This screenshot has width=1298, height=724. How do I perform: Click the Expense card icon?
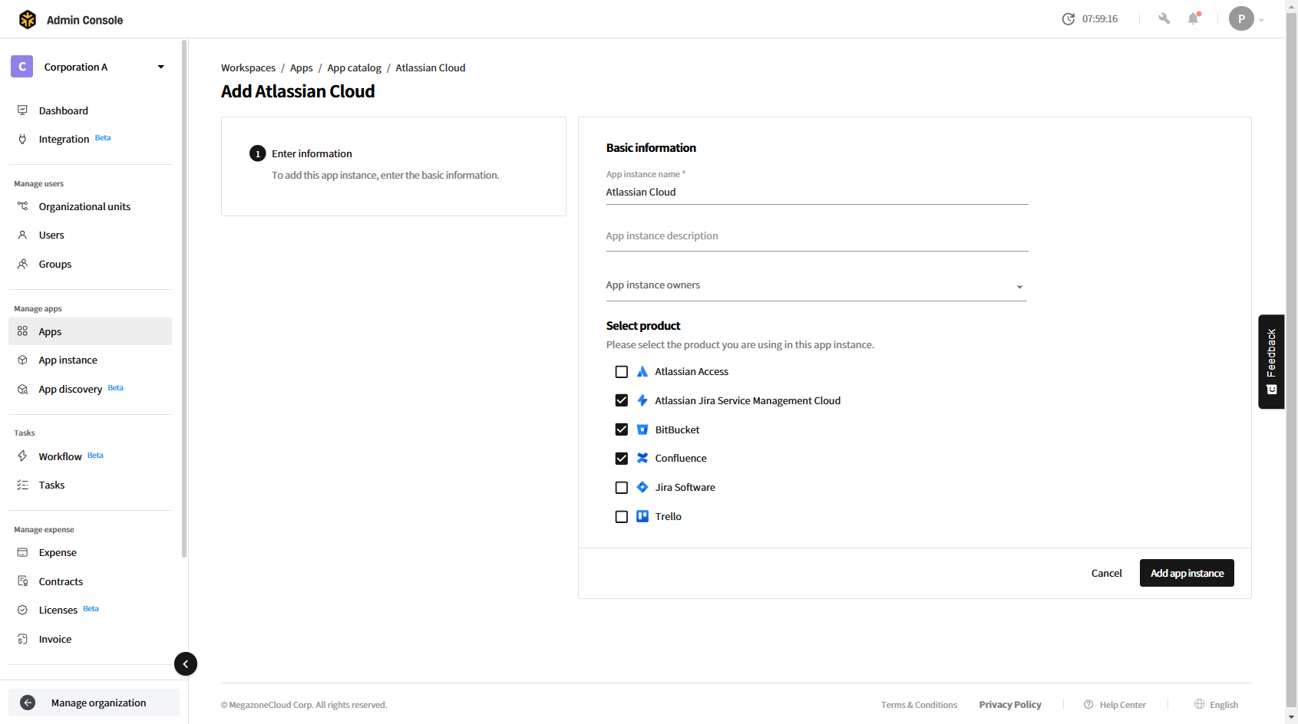(22, 552)
